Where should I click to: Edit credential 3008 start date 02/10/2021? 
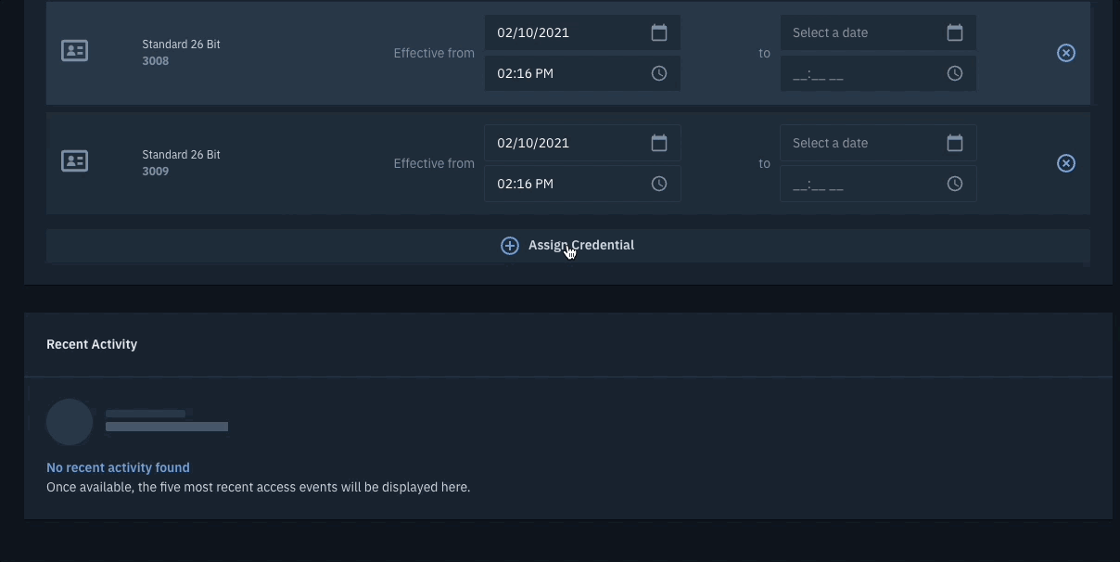click(x=582, y=32)
